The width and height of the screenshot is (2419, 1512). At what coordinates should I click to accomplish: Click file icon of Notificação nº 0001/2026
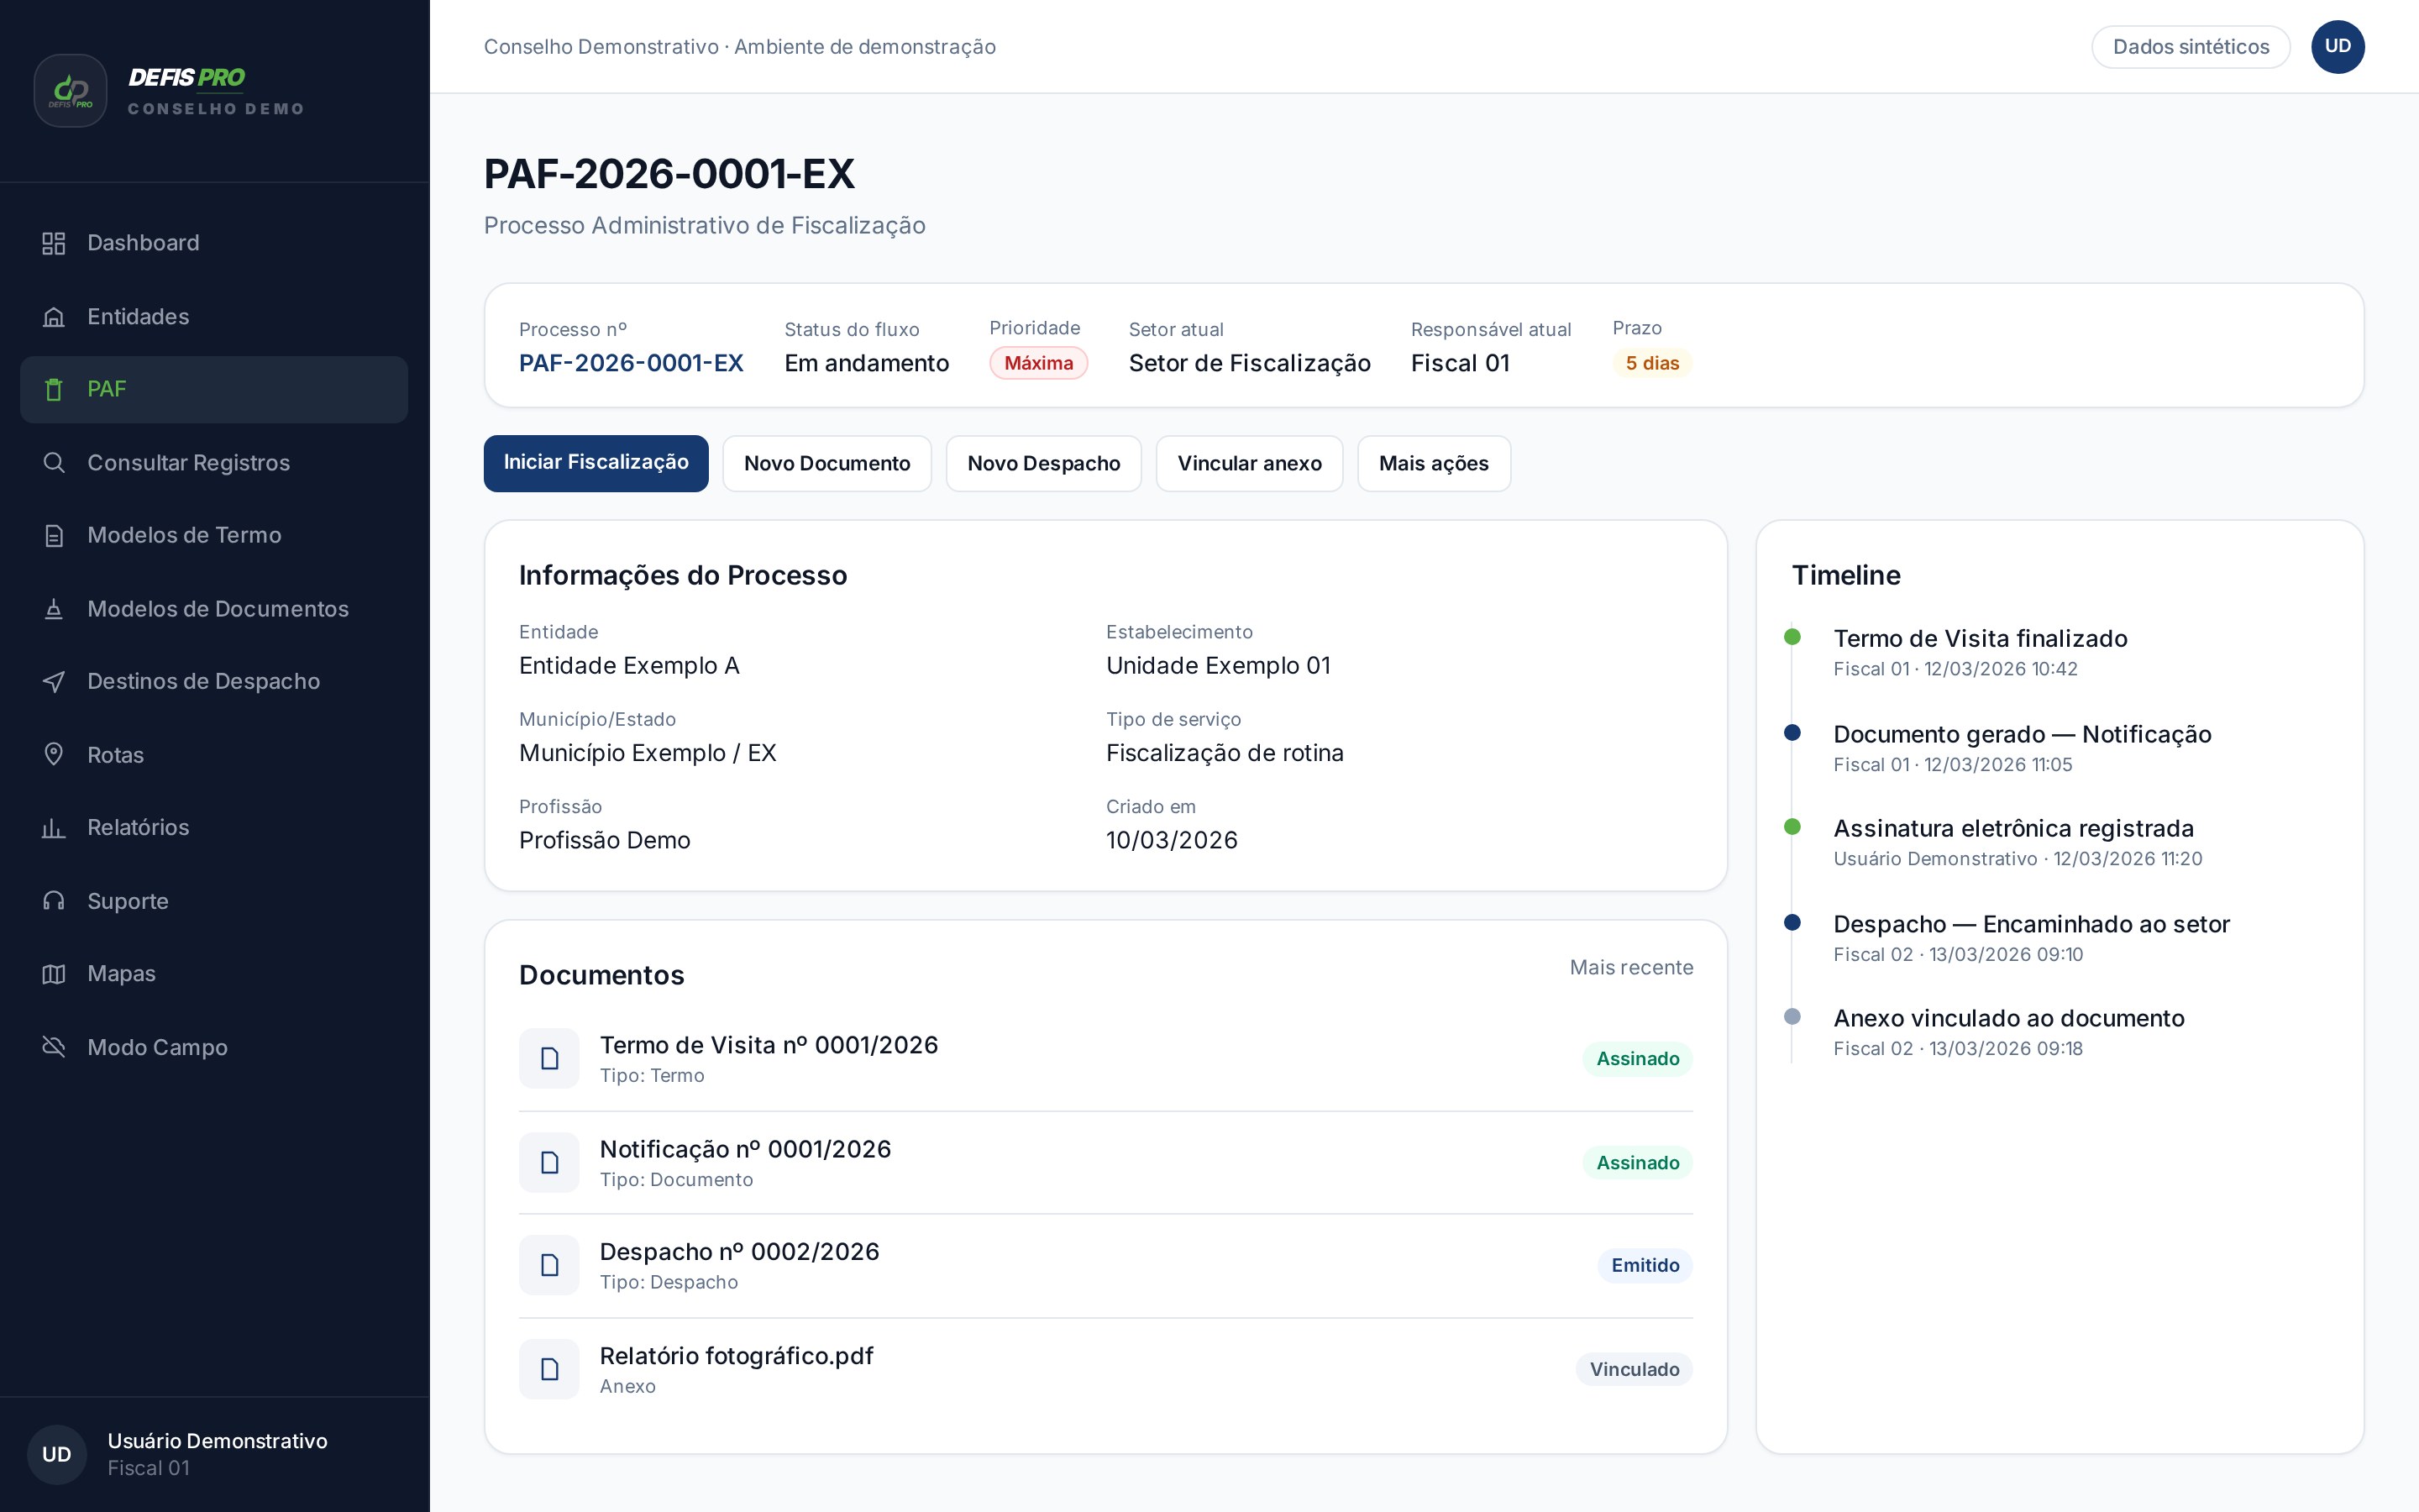coord(548,1162)
